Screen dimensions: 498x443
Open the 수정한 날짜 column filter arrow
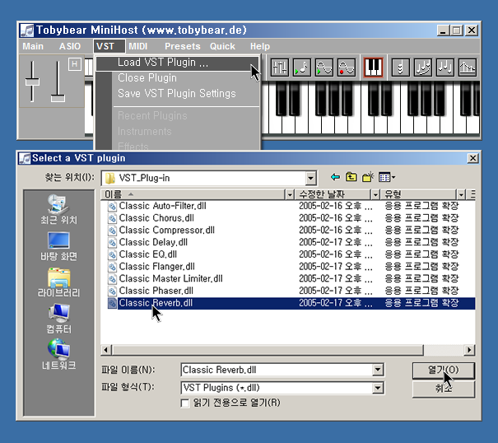tap(375, 194)
